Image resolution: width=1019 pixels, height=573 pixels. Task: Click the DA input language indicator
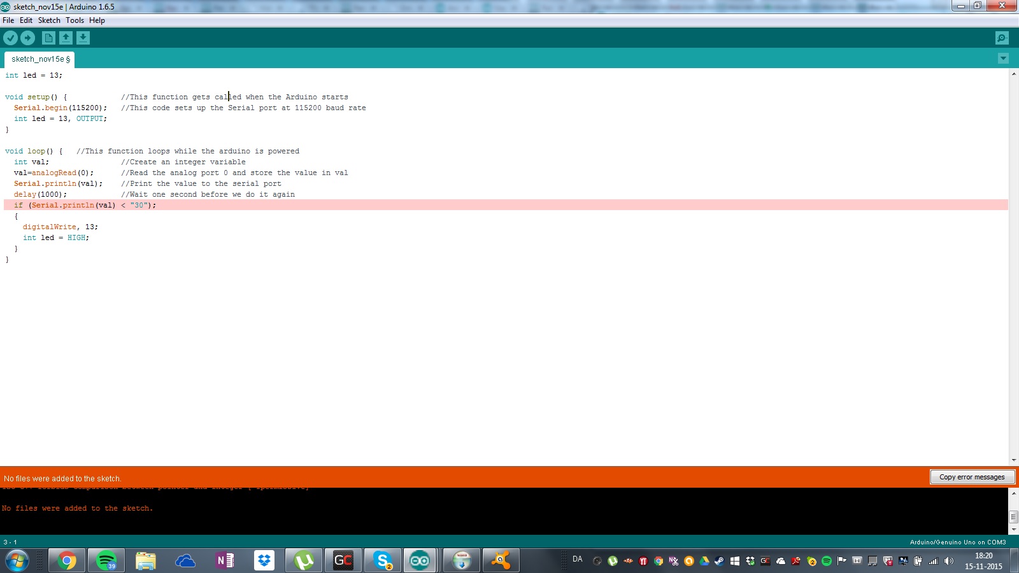pyautogui.click(x=578, y=559)
